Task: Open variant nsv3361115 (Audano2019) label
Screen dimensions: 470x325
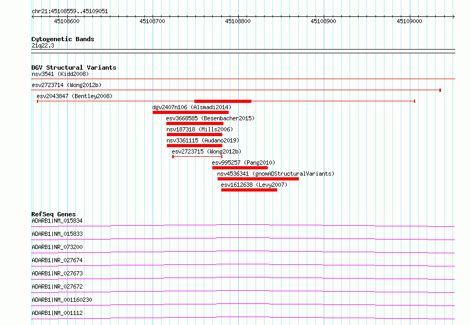Action: pos(203,140)
